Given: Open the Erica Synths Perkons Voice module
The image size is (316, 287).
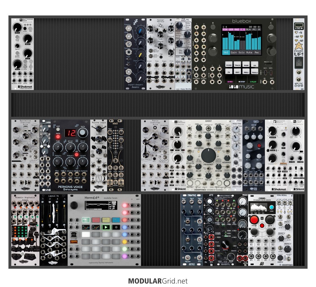Looking at the screenshot, I should 70,156.
